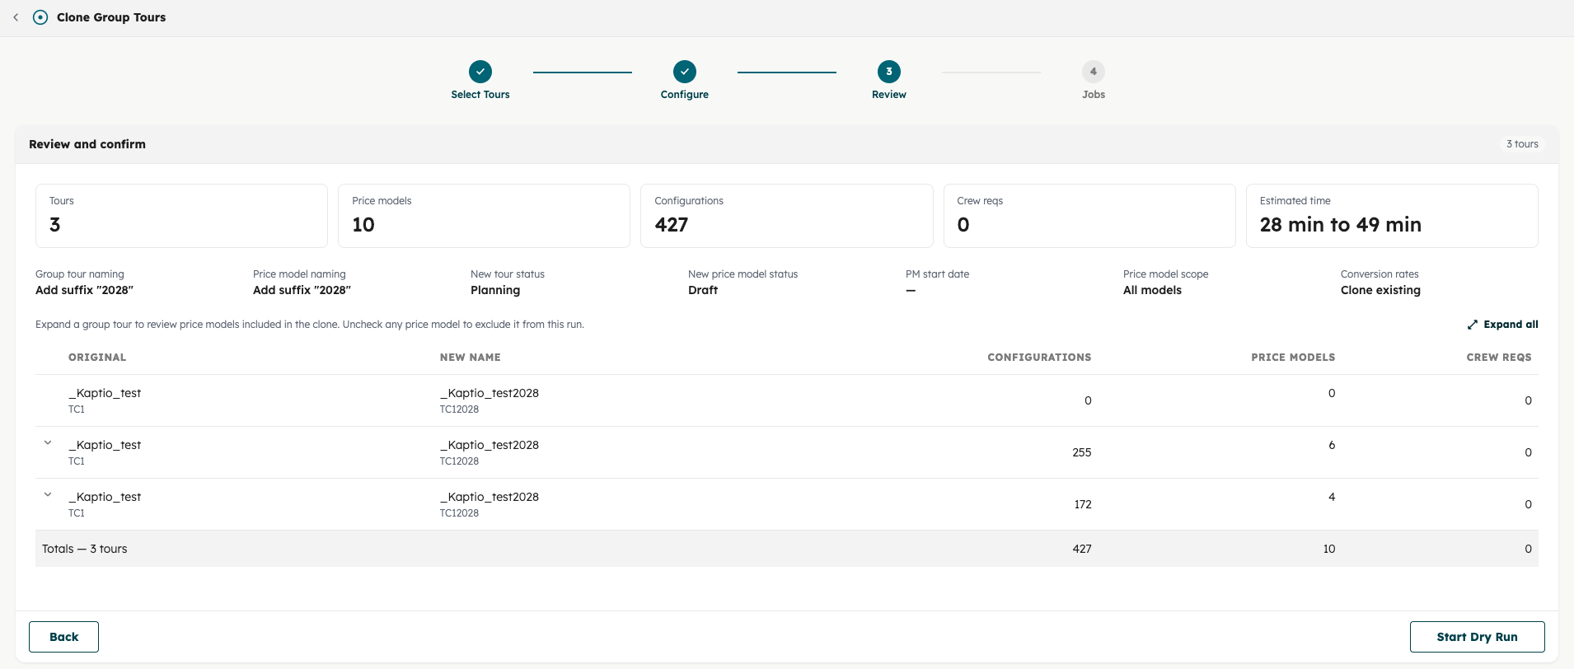Click the Expand all arrows icon
The width and height of the screenshot is (1574, 669).
coord(1473,325)
